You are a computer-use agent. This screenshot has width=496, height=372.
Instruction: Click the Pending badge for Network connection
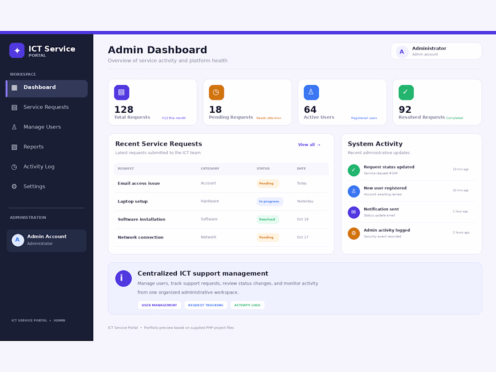click(267, 238)
